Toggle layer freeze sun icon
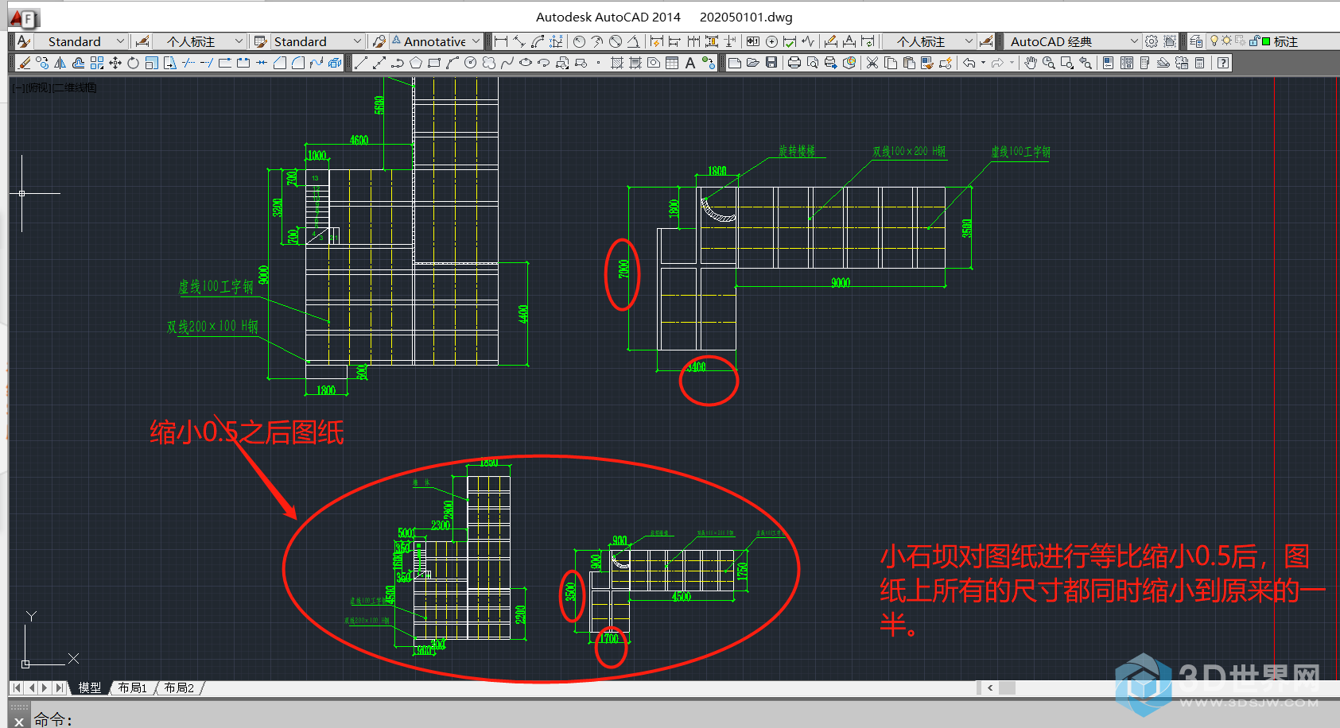Screen dimensions: 1340x728 coord(1226,41)
